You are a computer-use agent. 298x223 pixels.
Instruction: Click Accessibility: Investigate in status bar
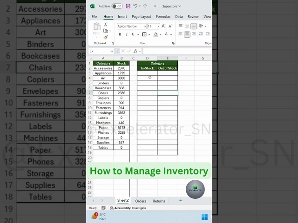click(128, 208)
